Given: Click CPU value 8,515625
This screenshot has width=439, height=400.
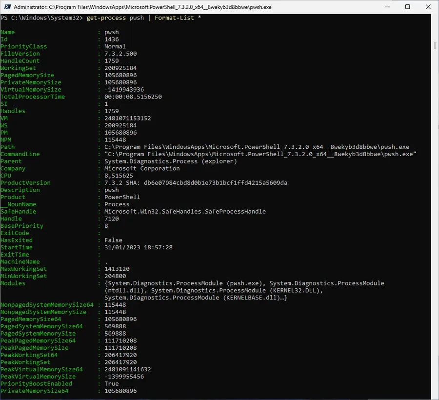Looking at the screenshot, I should tap(119, 176).
